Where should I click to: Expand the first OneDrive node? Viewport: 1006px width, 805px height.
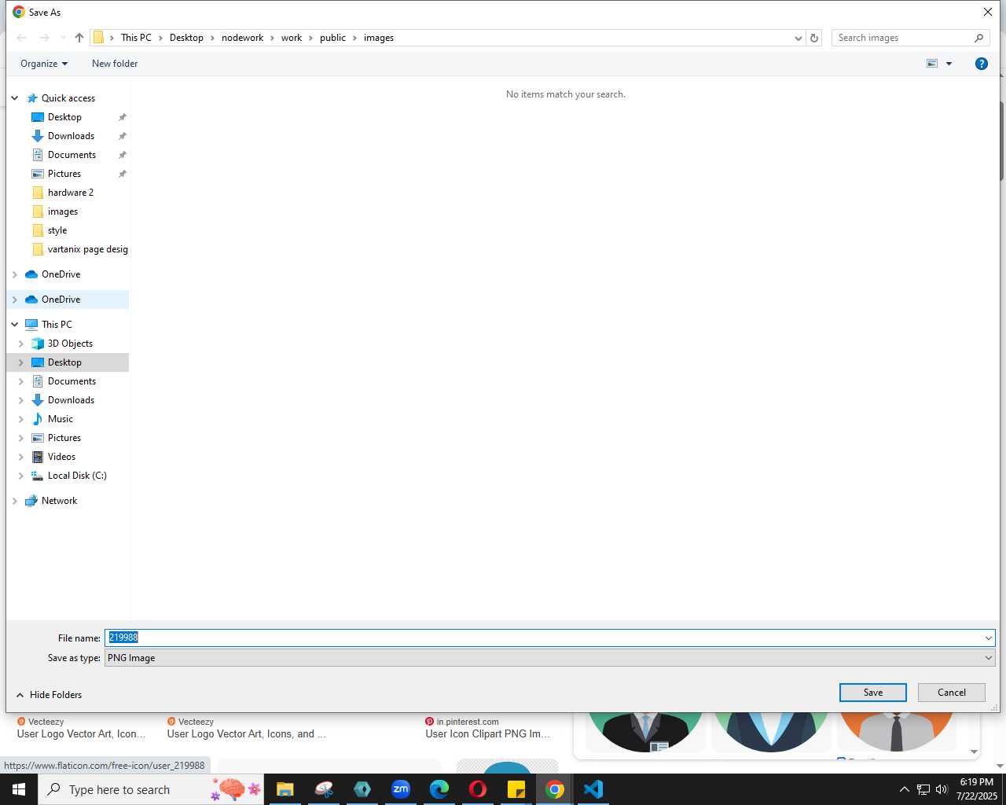click(x=14, y=274)
